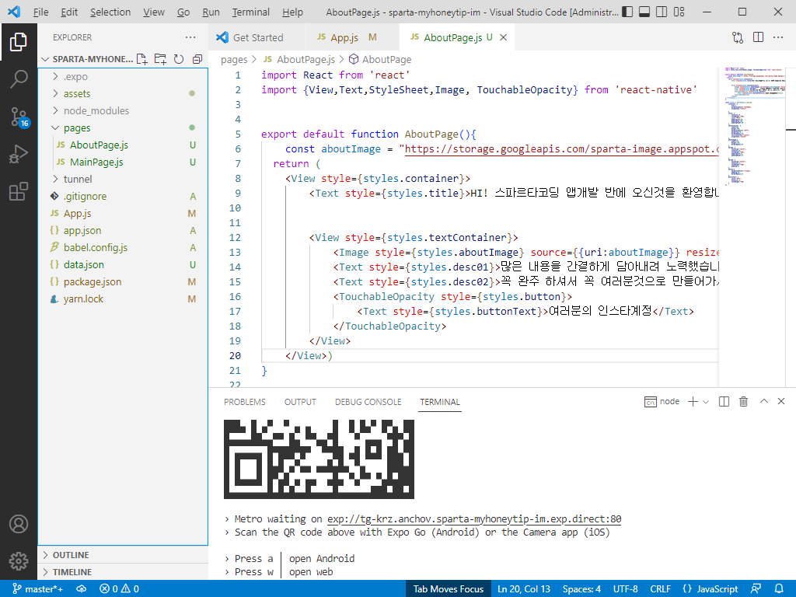Customize layout button in title bar
Viewport: 796px width, 597px height.
pyautogui.click(x=679, y=11)
